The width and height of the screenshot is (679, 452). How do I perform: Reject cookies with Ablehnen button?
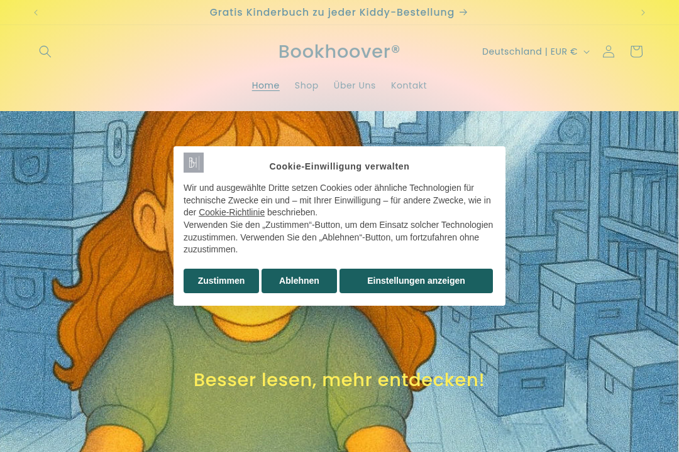299,281
